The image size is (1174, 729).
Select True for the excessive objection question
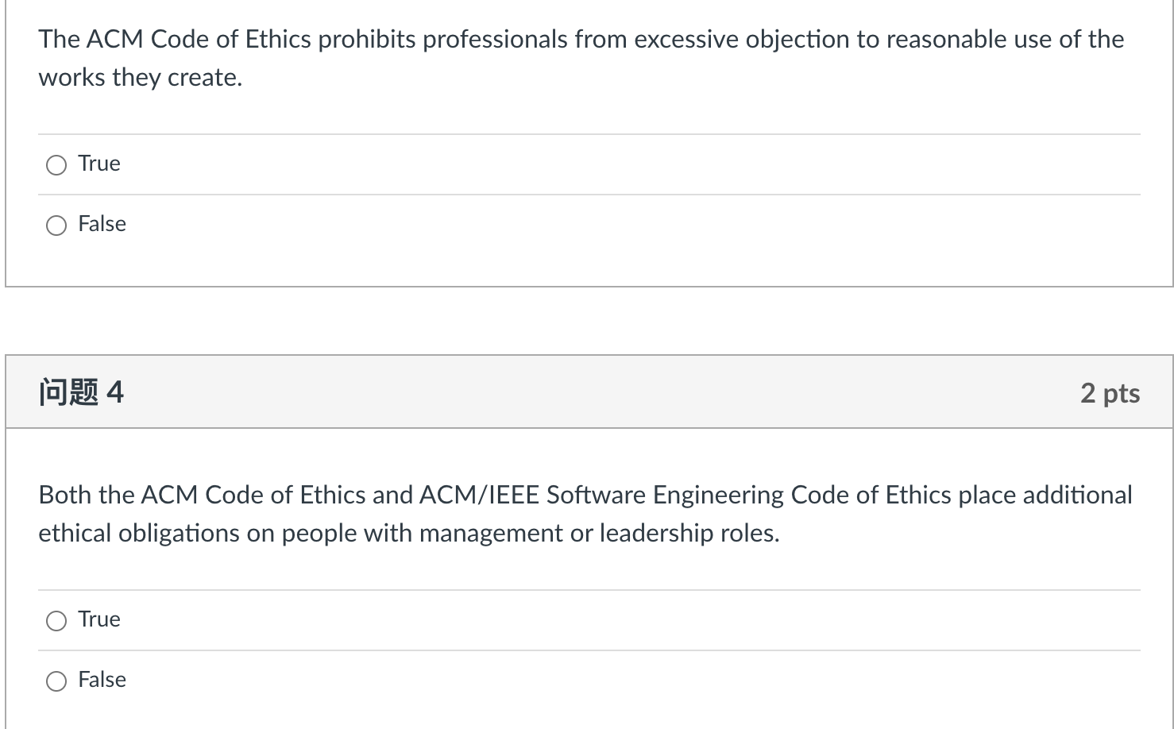(56, 164)
